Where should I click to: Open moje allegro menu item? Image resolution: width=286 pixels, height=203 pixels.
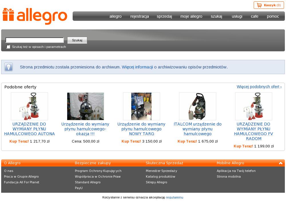[191, 16]
